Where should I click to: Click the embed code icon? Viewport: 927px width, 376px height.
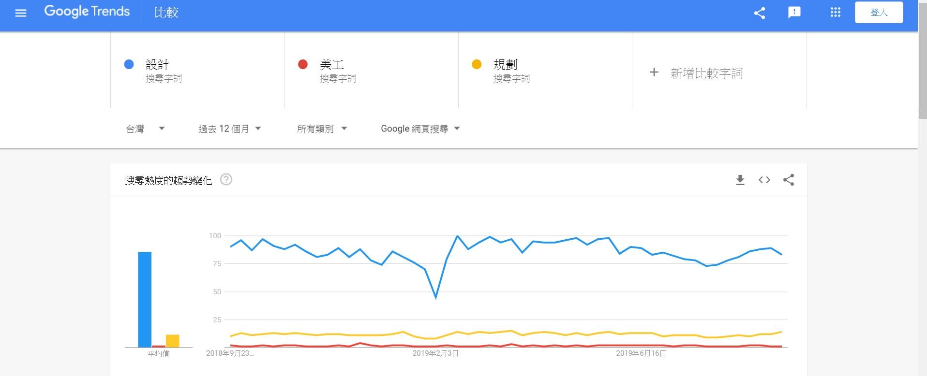(764, 180)
